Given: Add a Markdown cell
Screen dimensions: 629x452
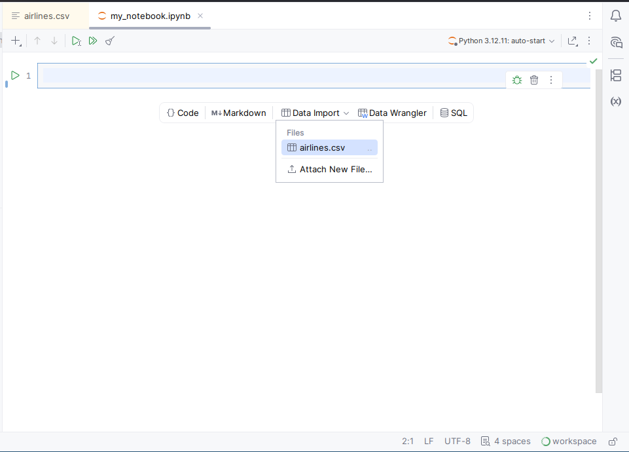Looking at the screenshot, I should (239, 113).
